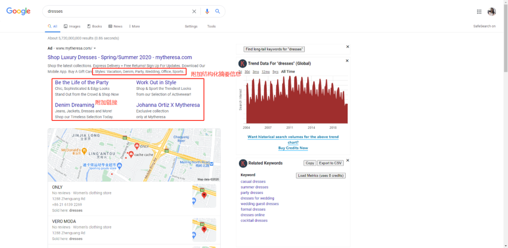Select the 12mo trend range

[x=266, y=72]
